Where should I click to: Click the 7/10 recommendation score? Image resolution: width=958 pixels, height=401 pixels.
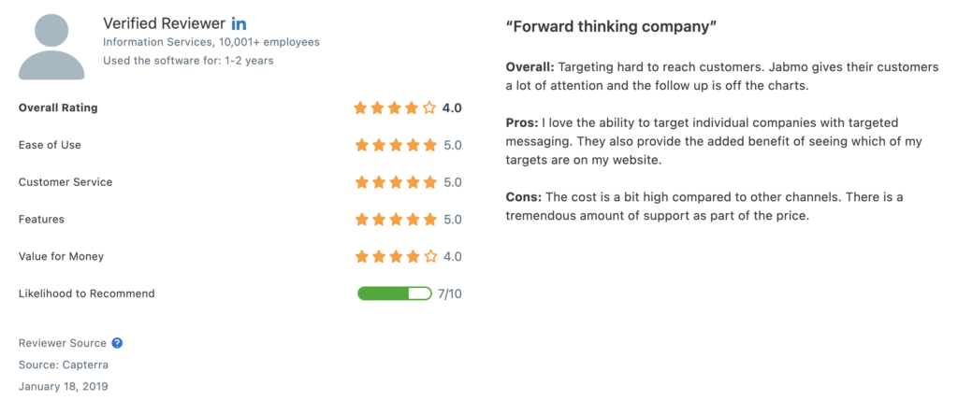tap(450, 294)
